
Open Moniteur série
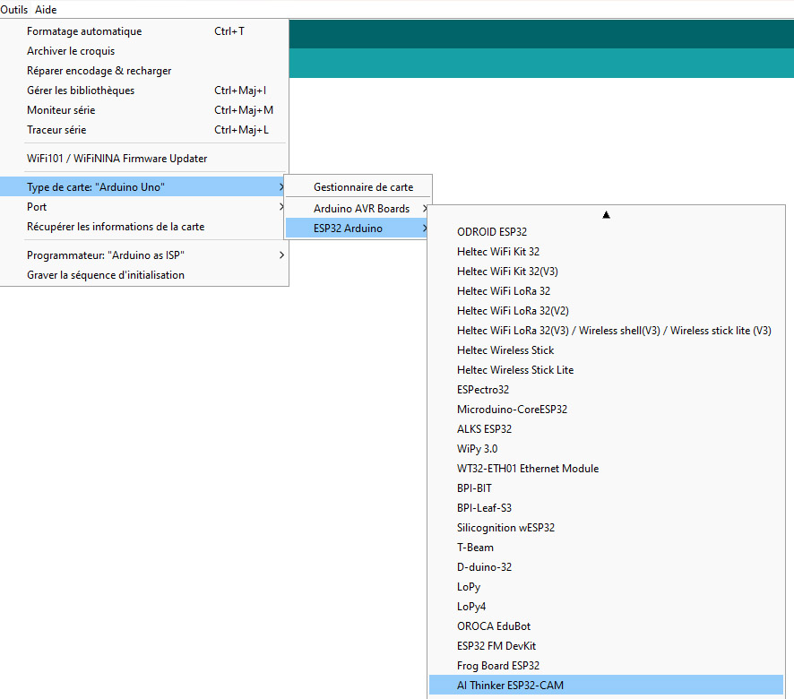tap(144, 110)
